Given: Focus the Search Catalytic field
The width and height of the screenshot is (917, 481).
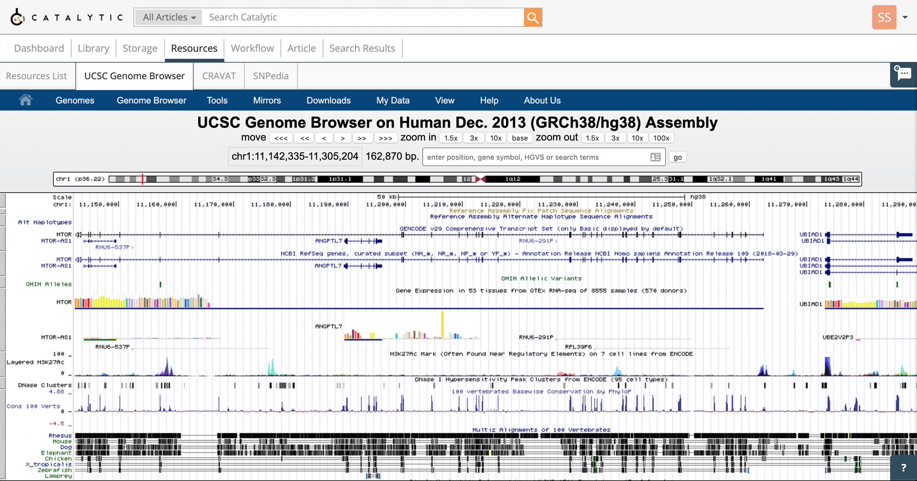Looking at the screenshot, I should [x=363, y=17].
